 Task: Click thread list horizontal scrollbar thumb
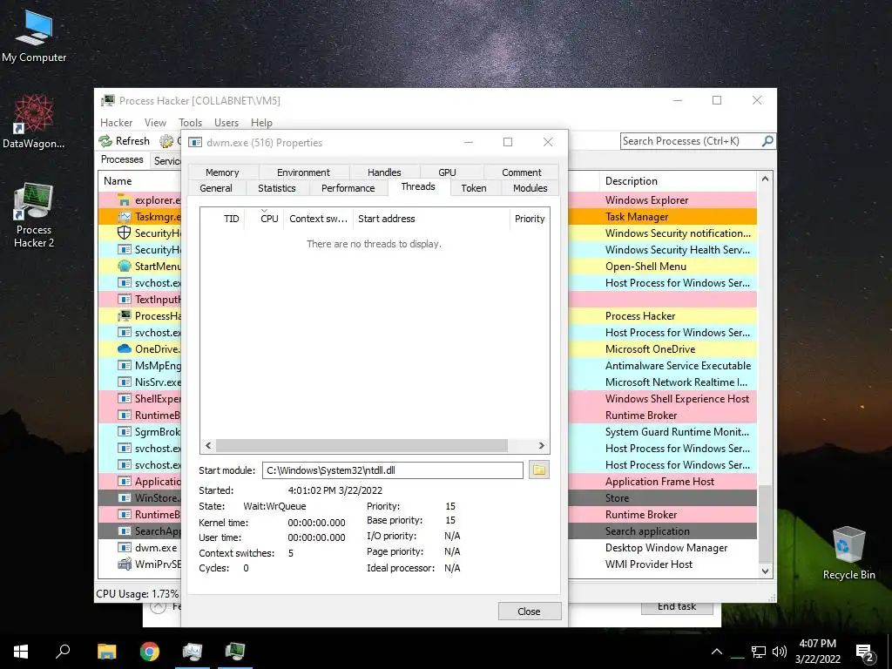(x=362, y=445)
